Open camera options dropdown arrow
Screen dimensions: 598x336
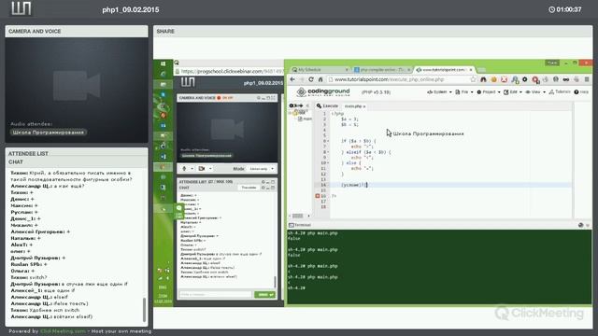point(210,169)
